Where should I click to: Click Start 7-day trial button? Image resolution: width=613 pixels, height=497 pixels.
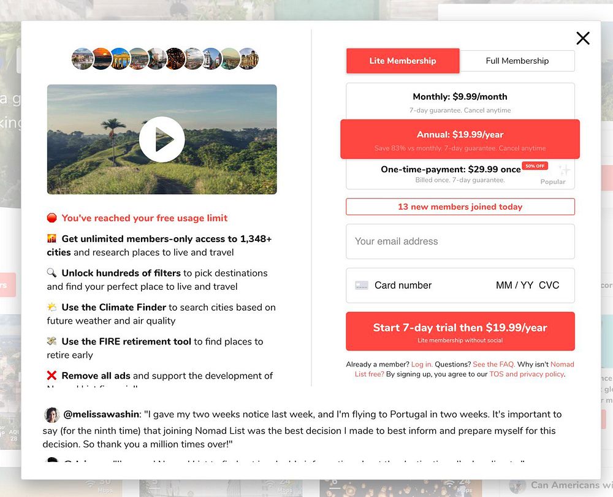coord(460,332)
